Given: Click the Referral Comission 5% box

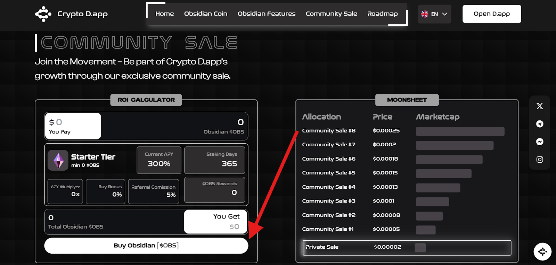Looking at the screenshot, I should tap(154, 191).
